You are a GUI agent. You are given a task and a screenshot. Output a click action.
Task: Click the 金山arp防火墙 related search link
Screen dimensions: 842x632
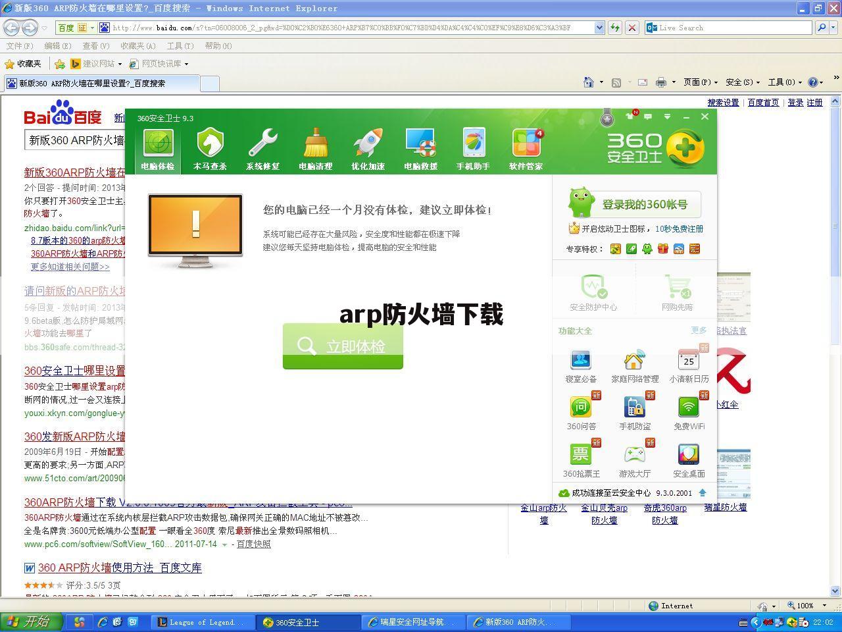click(x=543, y=513)
